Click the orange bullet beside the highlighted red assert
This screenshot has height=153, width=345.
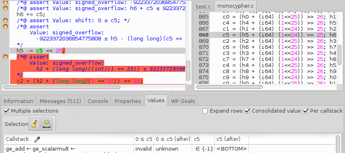pos(6,57)
